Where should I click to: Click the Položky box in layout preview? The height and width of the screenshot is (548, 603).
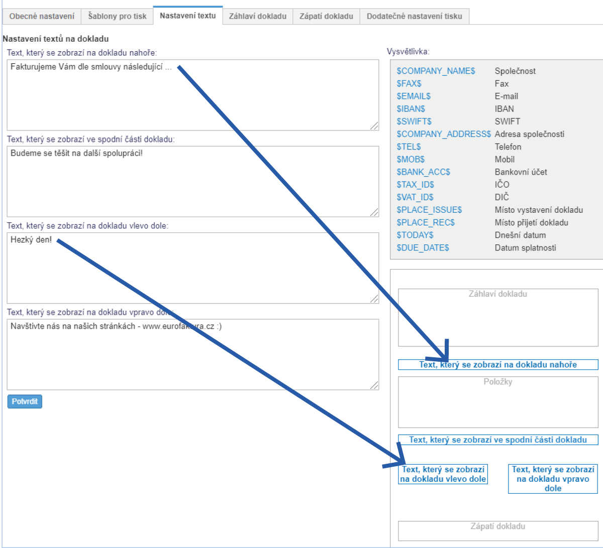pos(497,402)
